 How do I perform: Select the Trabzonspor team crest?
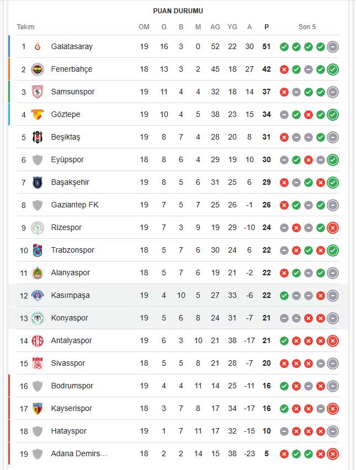click(x=38, y=250)
